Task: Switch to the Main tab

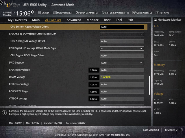Action: tap(36, 20)
